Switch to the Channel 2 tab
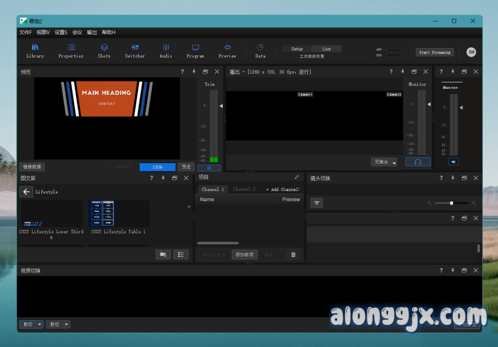The width and height of the screenshot is (498, 347). (x=244, y=189)
